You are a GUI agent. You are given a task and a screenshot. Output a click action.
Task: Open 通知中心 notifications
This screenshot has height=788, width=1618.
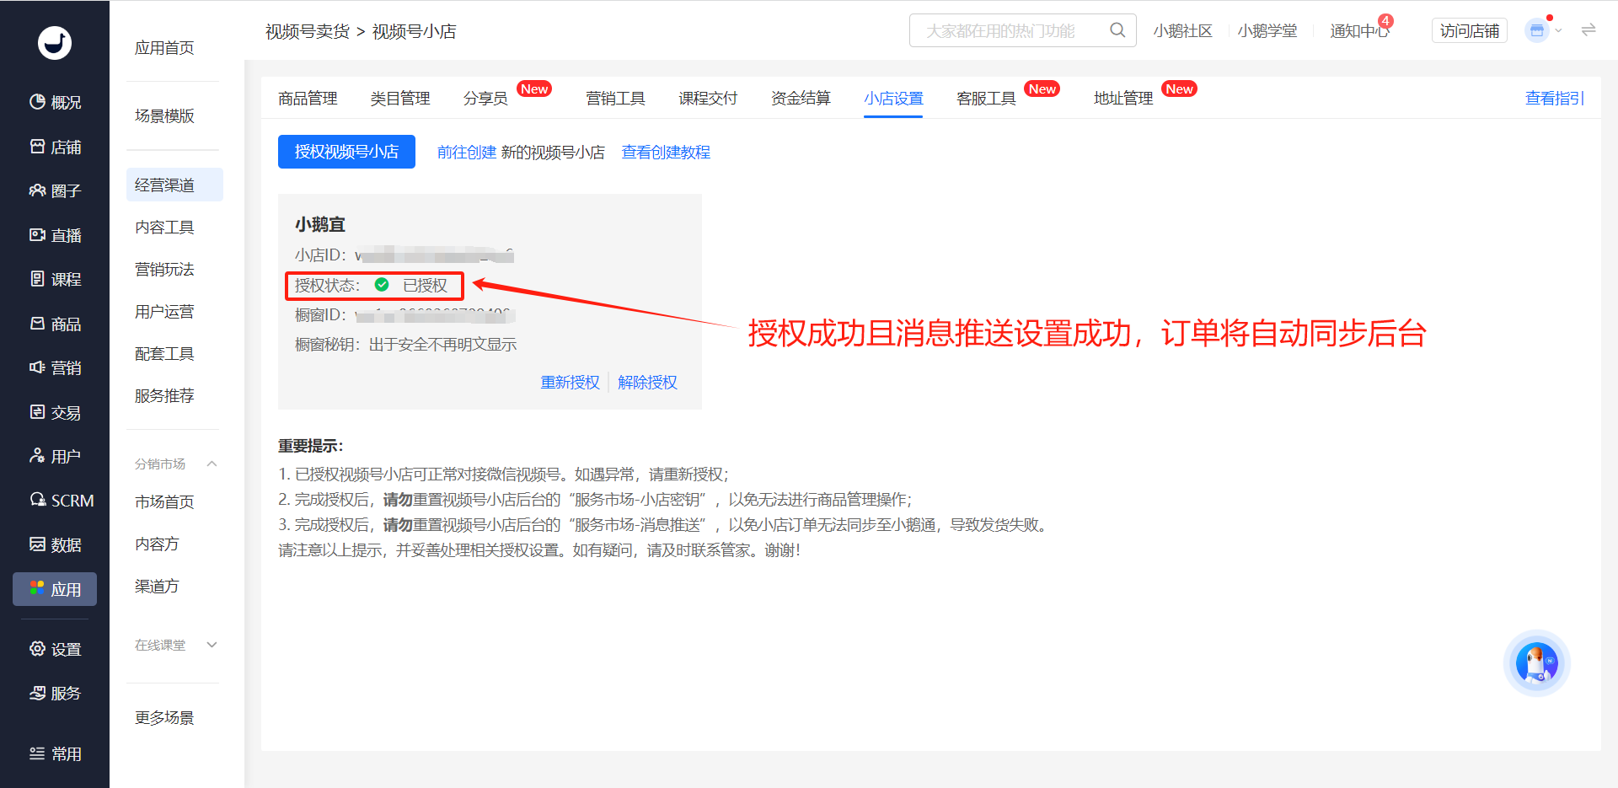point(1359,30)
